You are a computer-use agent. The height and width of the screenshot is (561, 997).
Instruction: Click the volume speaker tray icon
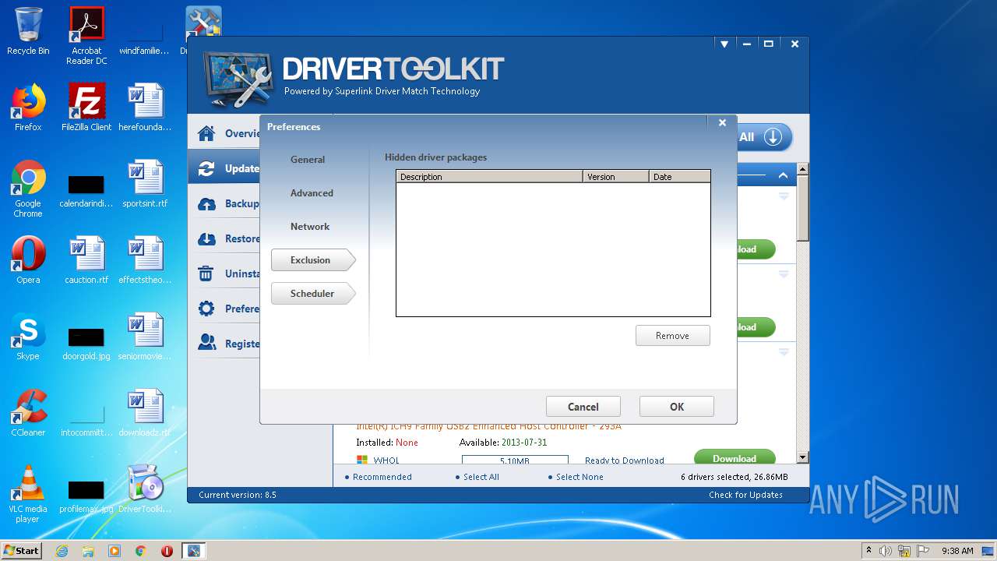[x=886, y=551]
